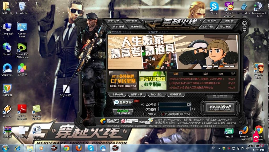Switch to the 活动 events tab

pyautogui.click(x=206, y=74)
